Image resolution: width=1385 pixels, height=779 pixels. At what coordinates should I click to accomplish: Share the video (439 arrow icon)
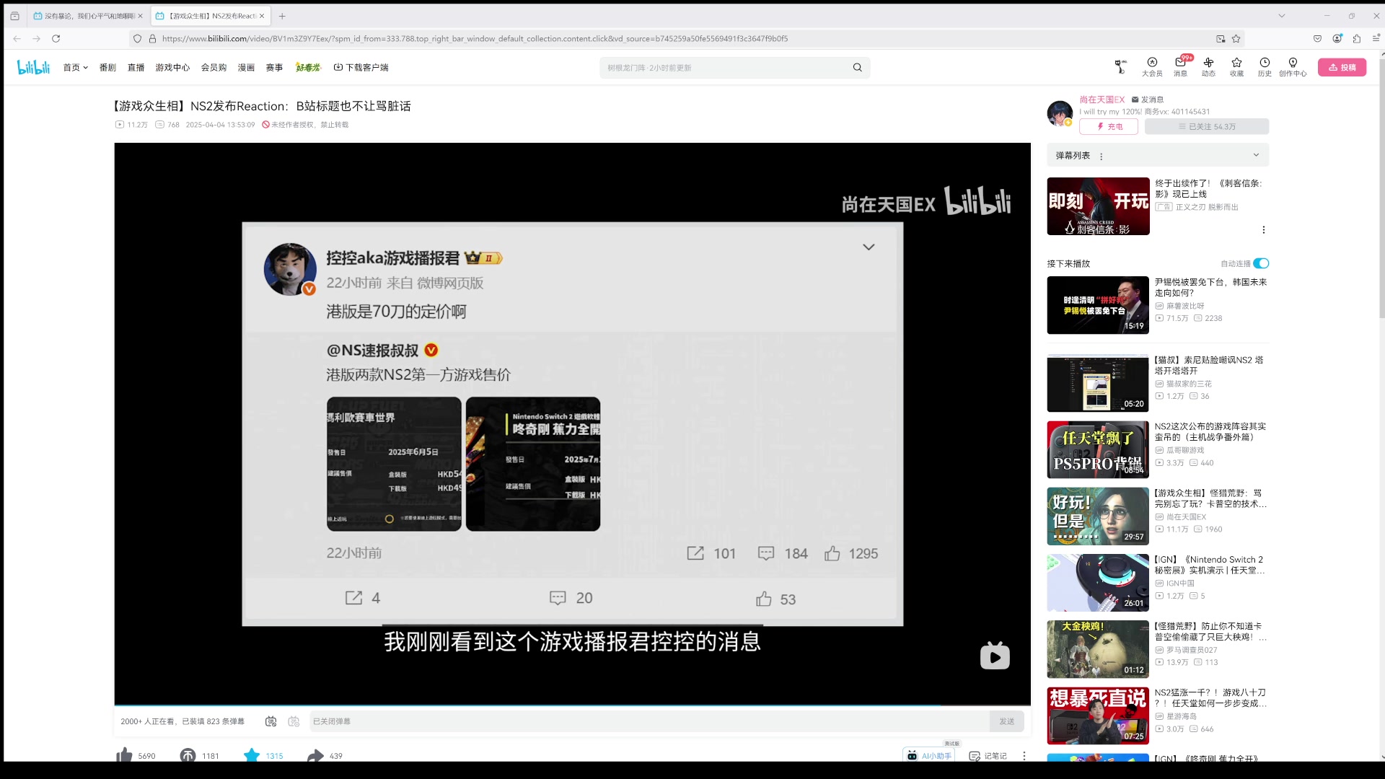(x=315, y=755)
